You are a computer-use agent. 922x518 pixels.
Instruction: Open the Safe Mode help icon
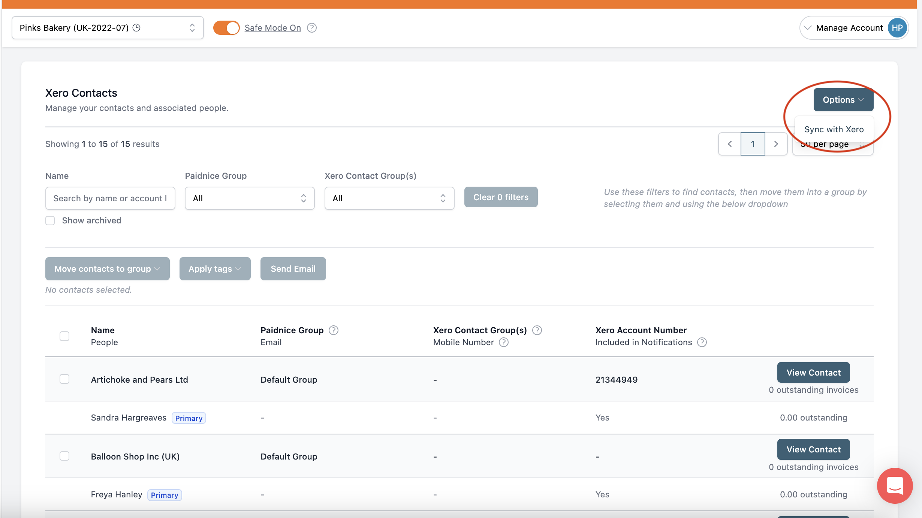click(312, 27)
